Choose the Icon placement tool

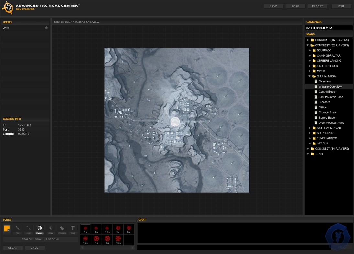[x=50, y=229]
